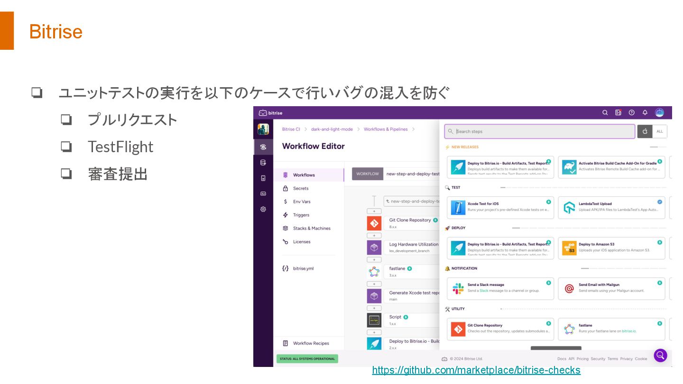
Task: Select the Deploy to Amazon S3 card
Action: [x=612, y=248]
